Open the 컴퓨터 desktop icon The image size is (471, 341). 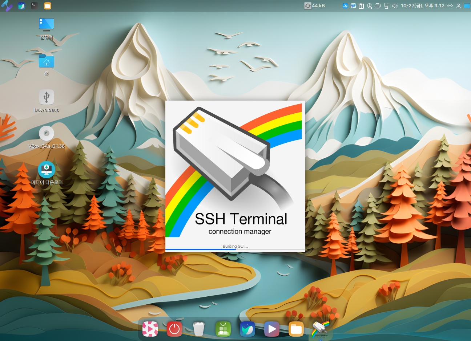click(x=47, y=25)
